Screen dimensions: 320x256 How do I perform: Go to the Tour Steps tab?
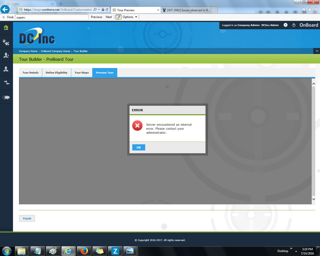pyautogui.click(x=82, y=73)
